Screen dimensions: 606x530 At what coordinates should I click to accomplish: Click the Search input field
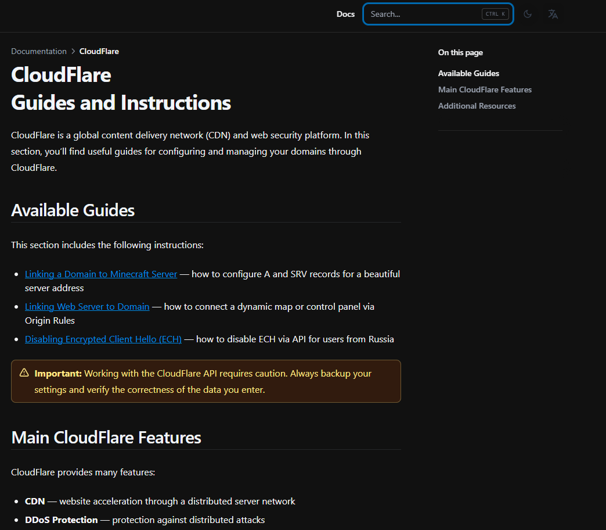pos(430,14)
